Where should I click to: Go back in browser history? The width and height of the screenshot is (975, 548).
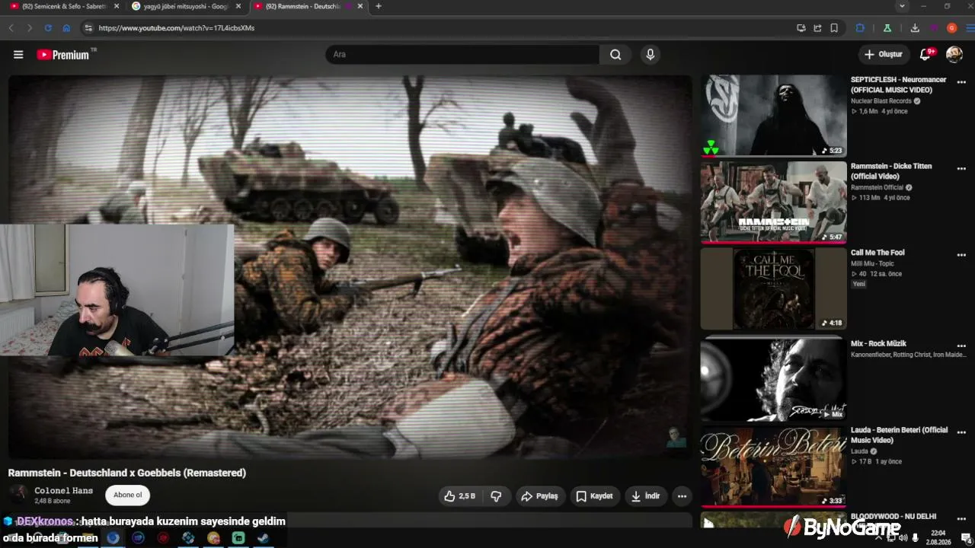(11, 28)
